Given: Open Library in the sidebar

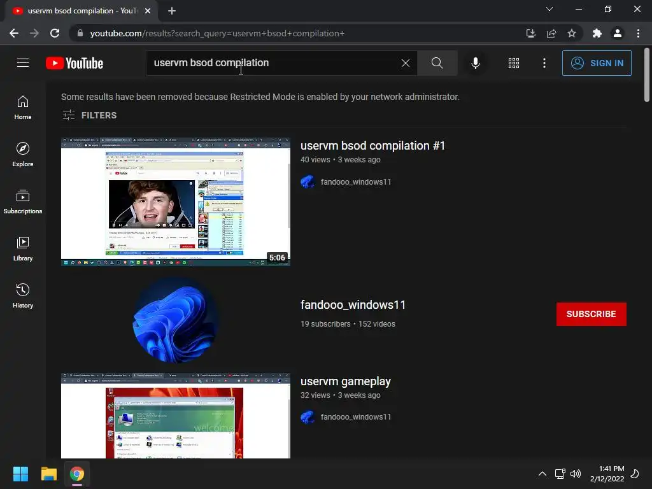Looking at the screenshot, I should 23,249.
